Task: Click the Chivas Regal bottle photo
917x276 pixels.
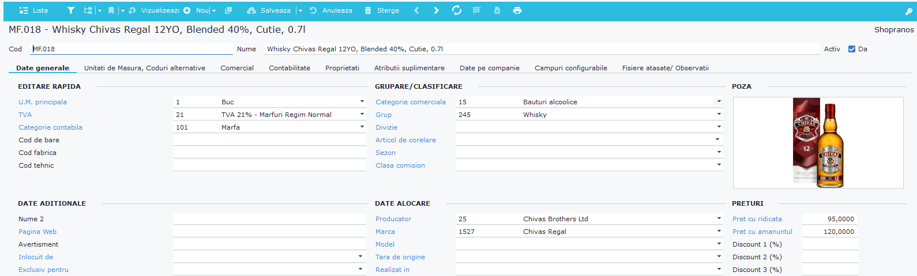Action: click(818, 143)
